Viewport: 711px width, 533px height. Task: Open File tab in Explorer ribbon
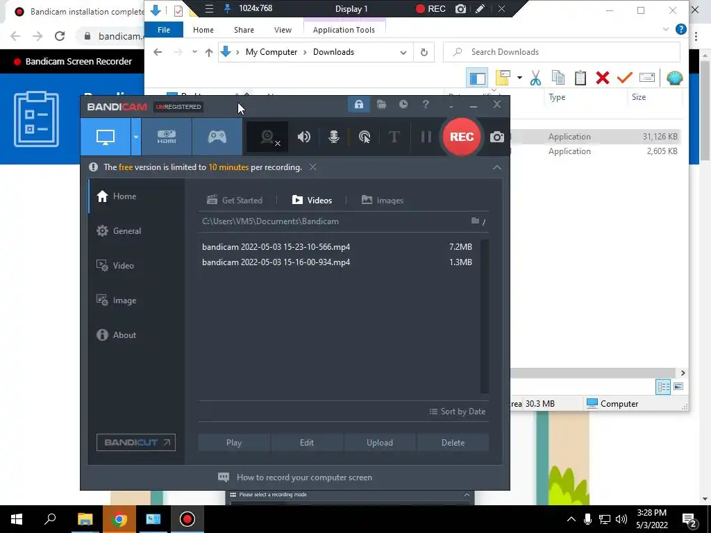point(164,30)
